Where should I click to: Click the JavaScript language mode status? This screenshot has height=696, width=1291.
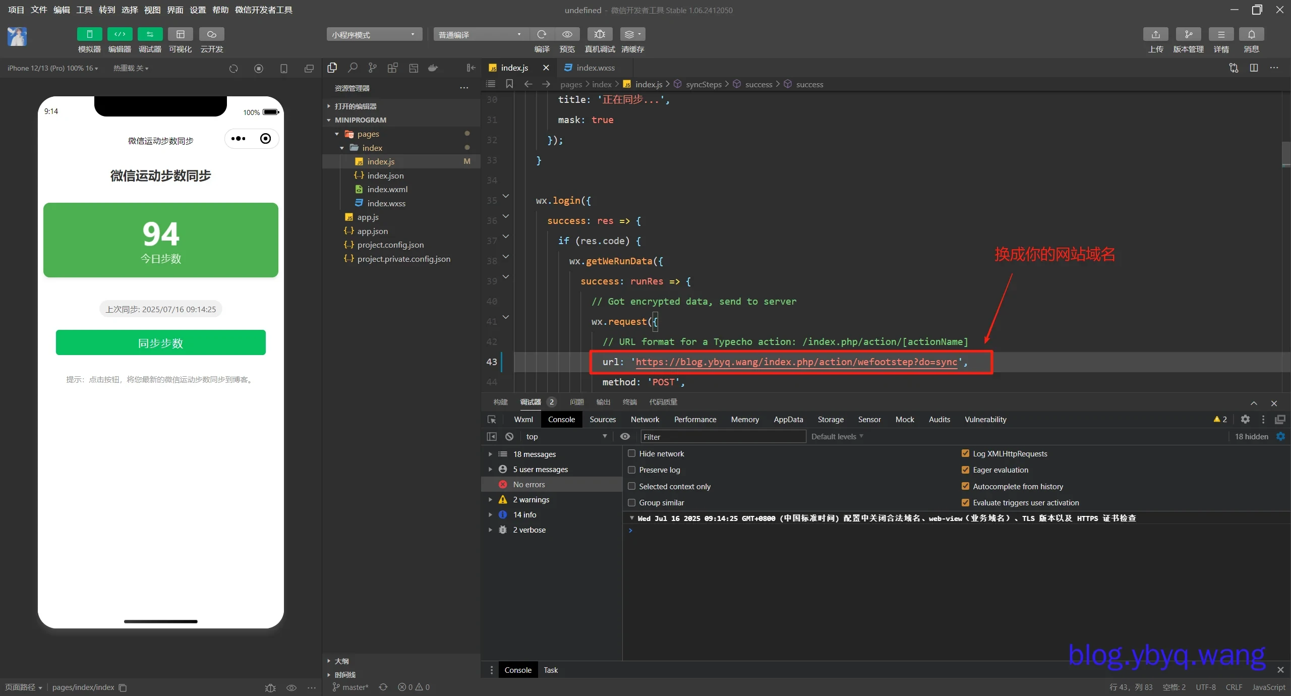[1268, 687]
